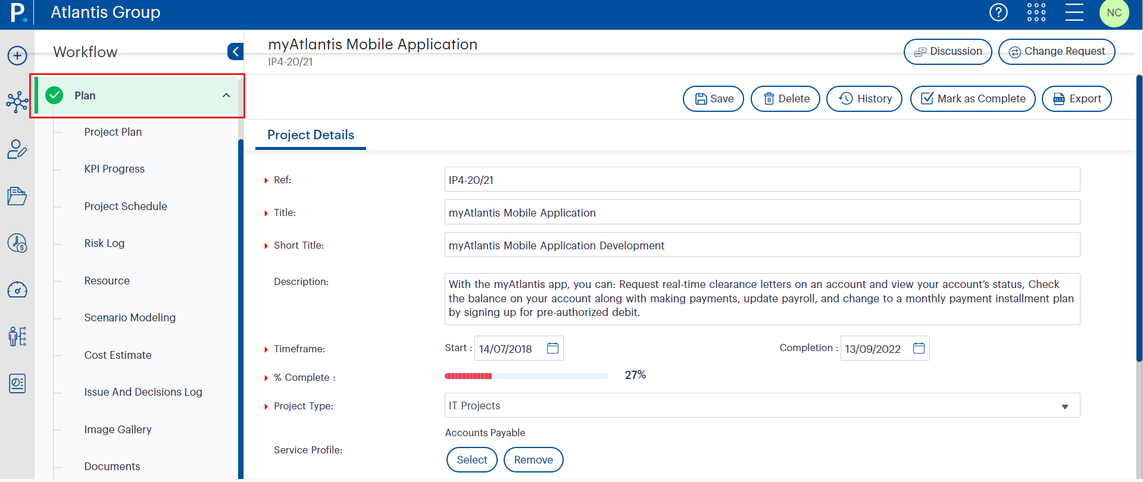Open the help question mark icon
The height and width of the screenshot is (482, 1143).
coord(998,12)
